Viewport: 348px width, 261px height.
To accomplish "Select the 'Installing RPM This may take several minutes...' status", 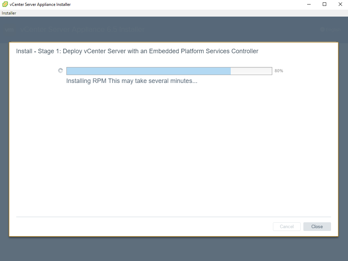I will (x=132, y=81).
